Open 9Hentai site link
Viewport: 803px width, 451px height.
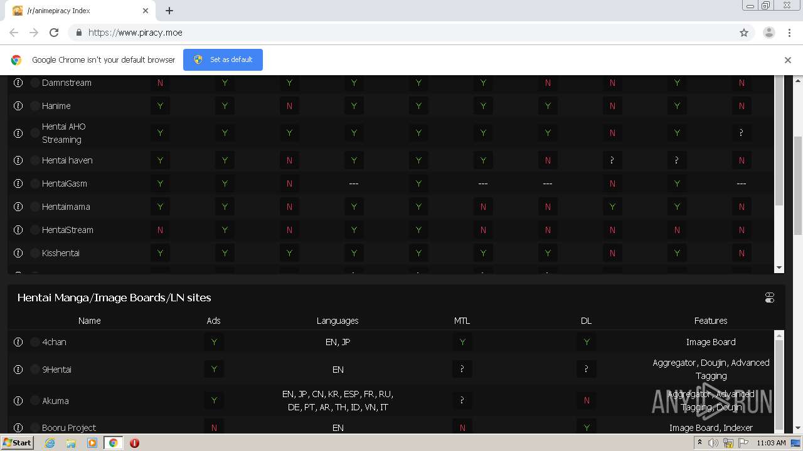click(x=56, y=370)
